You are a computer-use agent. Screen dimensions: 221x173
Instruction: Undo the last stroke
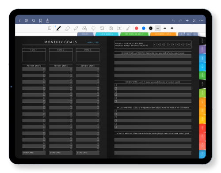[x=173, y=21]
